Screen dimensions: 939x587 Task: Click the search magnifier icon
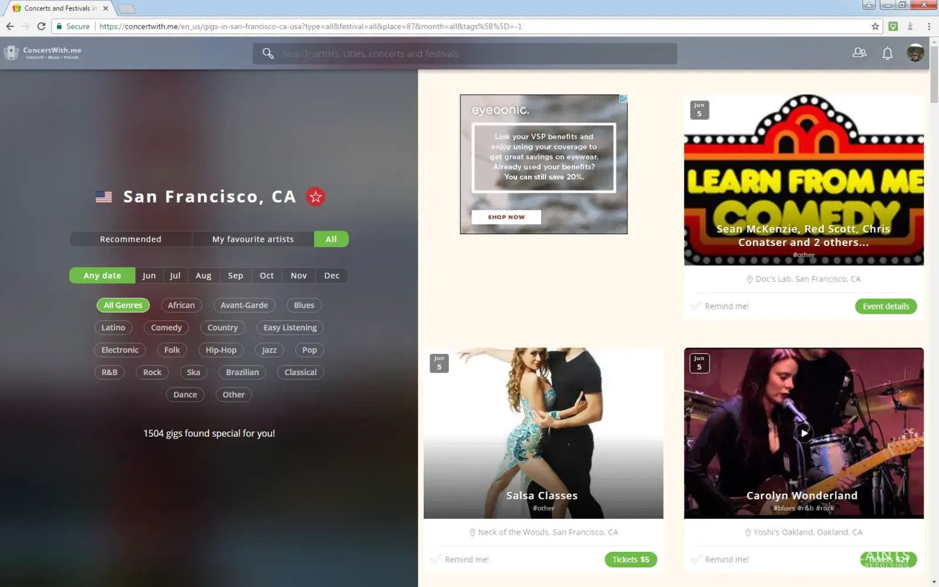[x=268, y=53]
